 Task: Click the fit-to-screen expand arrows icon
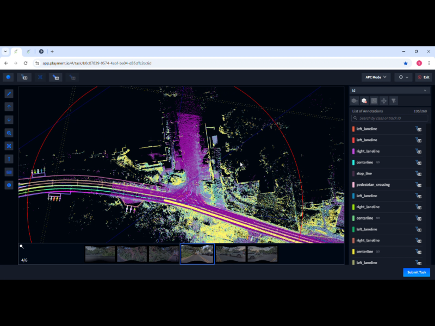click(x=9, y=146)
